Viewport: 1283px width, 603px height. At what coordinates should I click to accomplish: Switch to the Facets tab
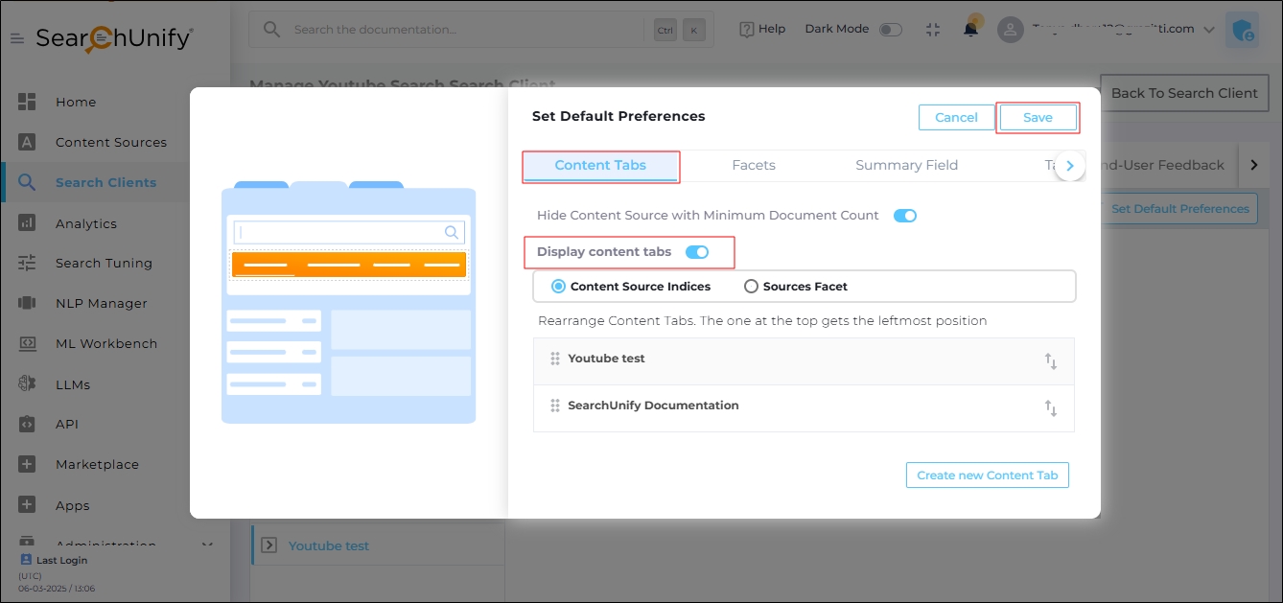pos(753,165)
